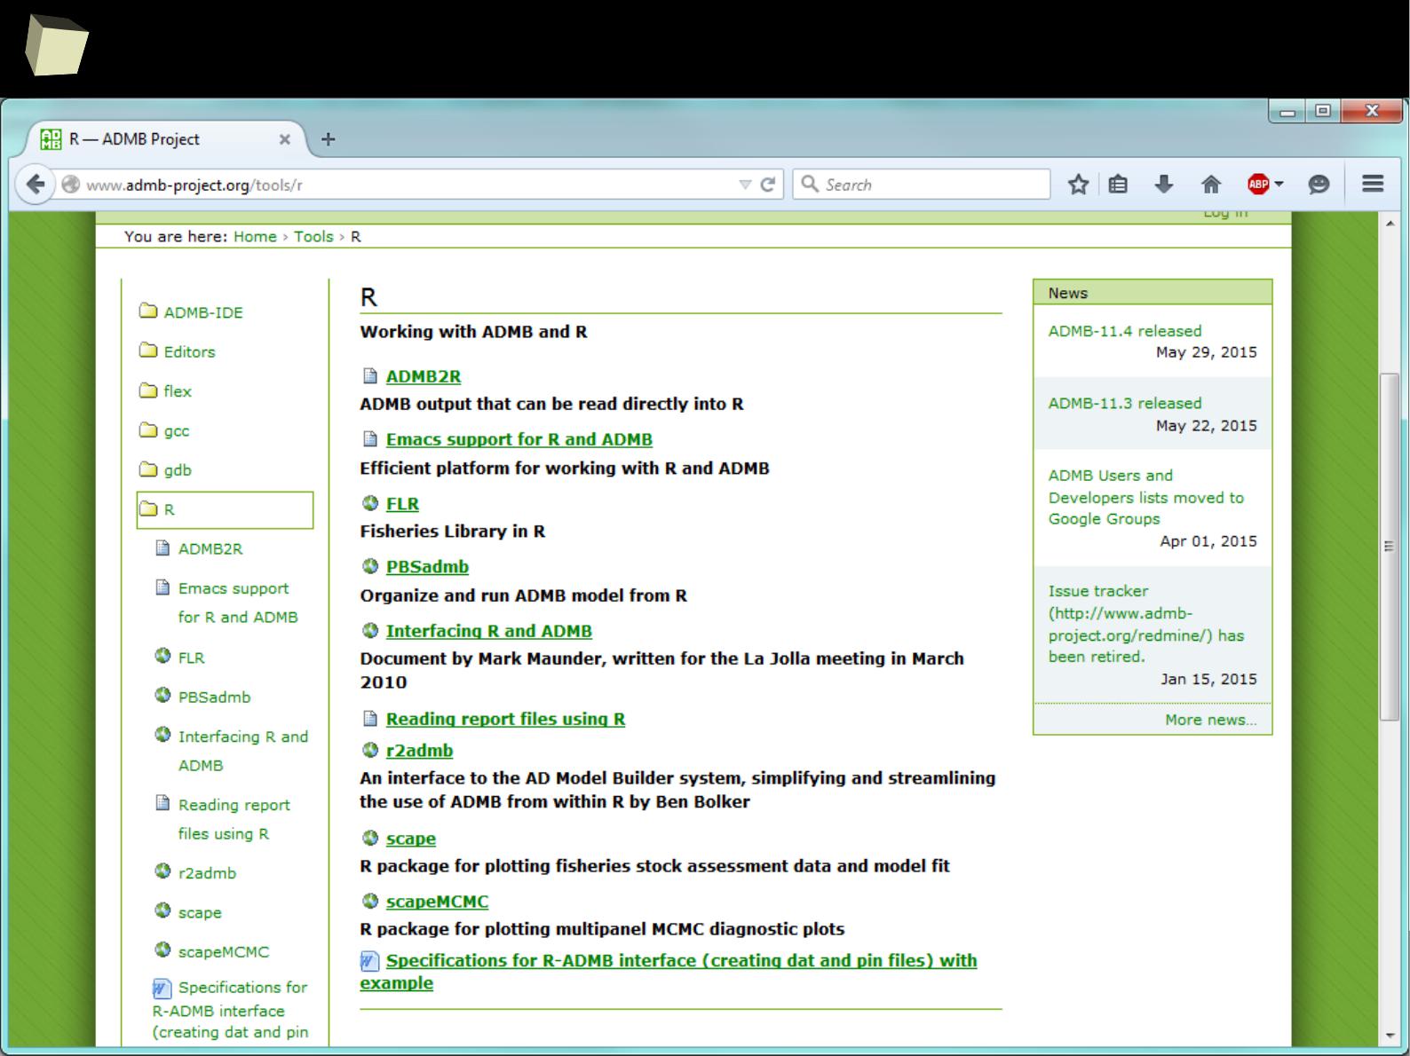Read the ADMB-11.4 released news item
Image resolution: width=1410 pixels, height=1056 pixels.
[1124, 331]
